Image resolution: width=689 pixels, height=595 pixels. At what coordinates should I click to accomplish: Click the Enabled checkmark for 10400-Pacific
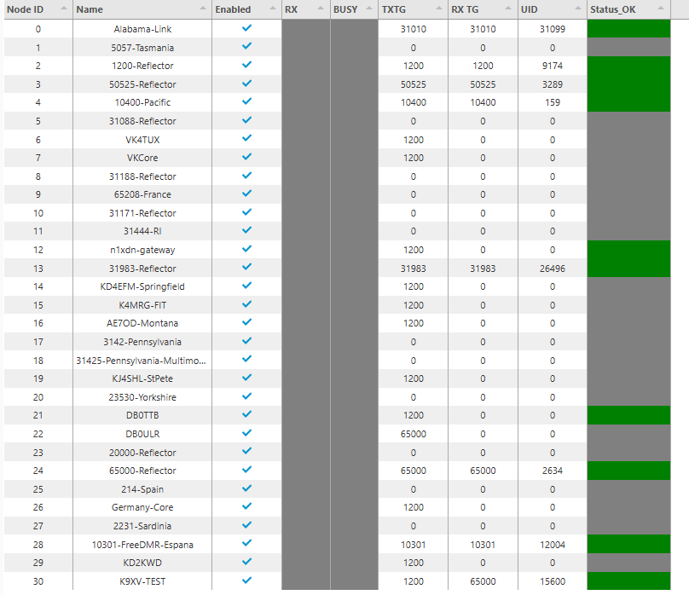click(x=246, y=102)
